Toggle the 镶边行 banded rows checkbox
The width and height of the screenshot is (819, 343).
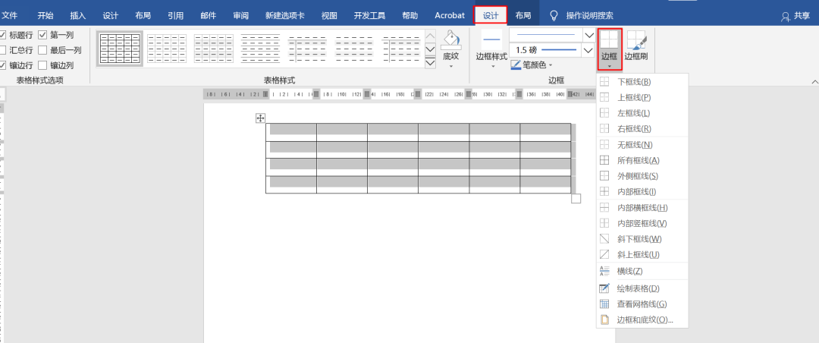click(2, 65)
